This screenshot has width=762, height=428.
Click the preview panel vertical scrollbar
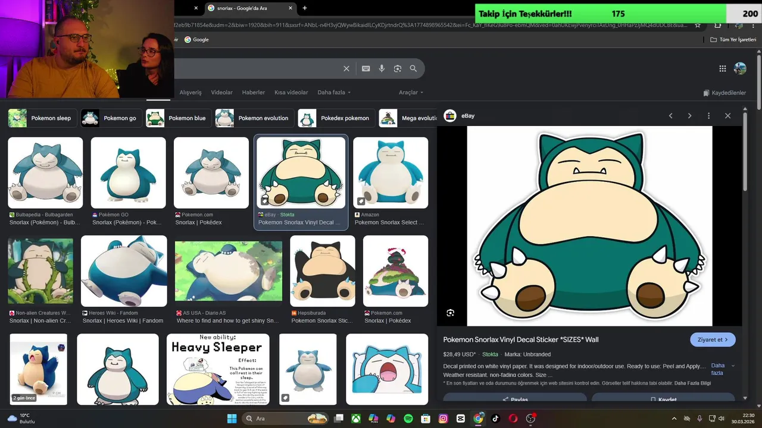click(744, 152)
